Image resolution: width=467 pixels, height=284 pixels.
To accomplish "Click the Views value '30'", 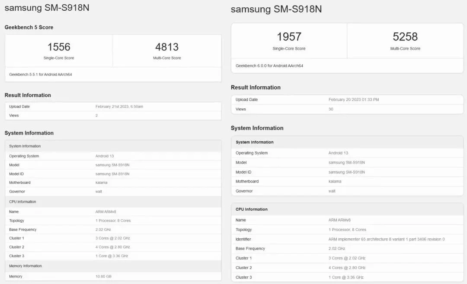I will click(331, 109).
